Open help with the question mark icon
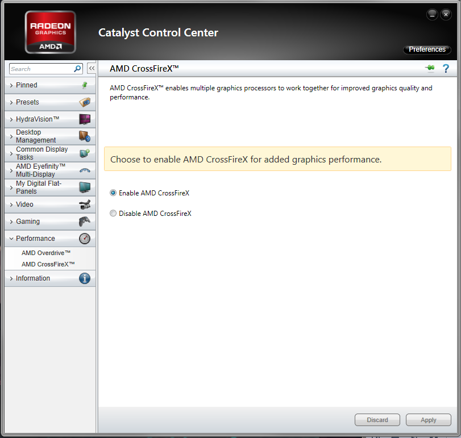The height and width of the screenshot is (438, 461). point(446,68)
